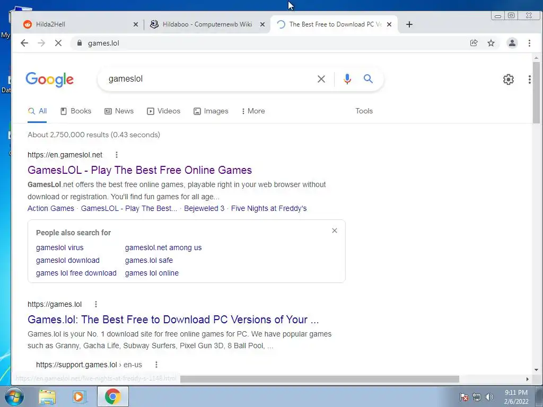Go back using Chrome's back arrow
543x407 pixels.
(24, 43)
